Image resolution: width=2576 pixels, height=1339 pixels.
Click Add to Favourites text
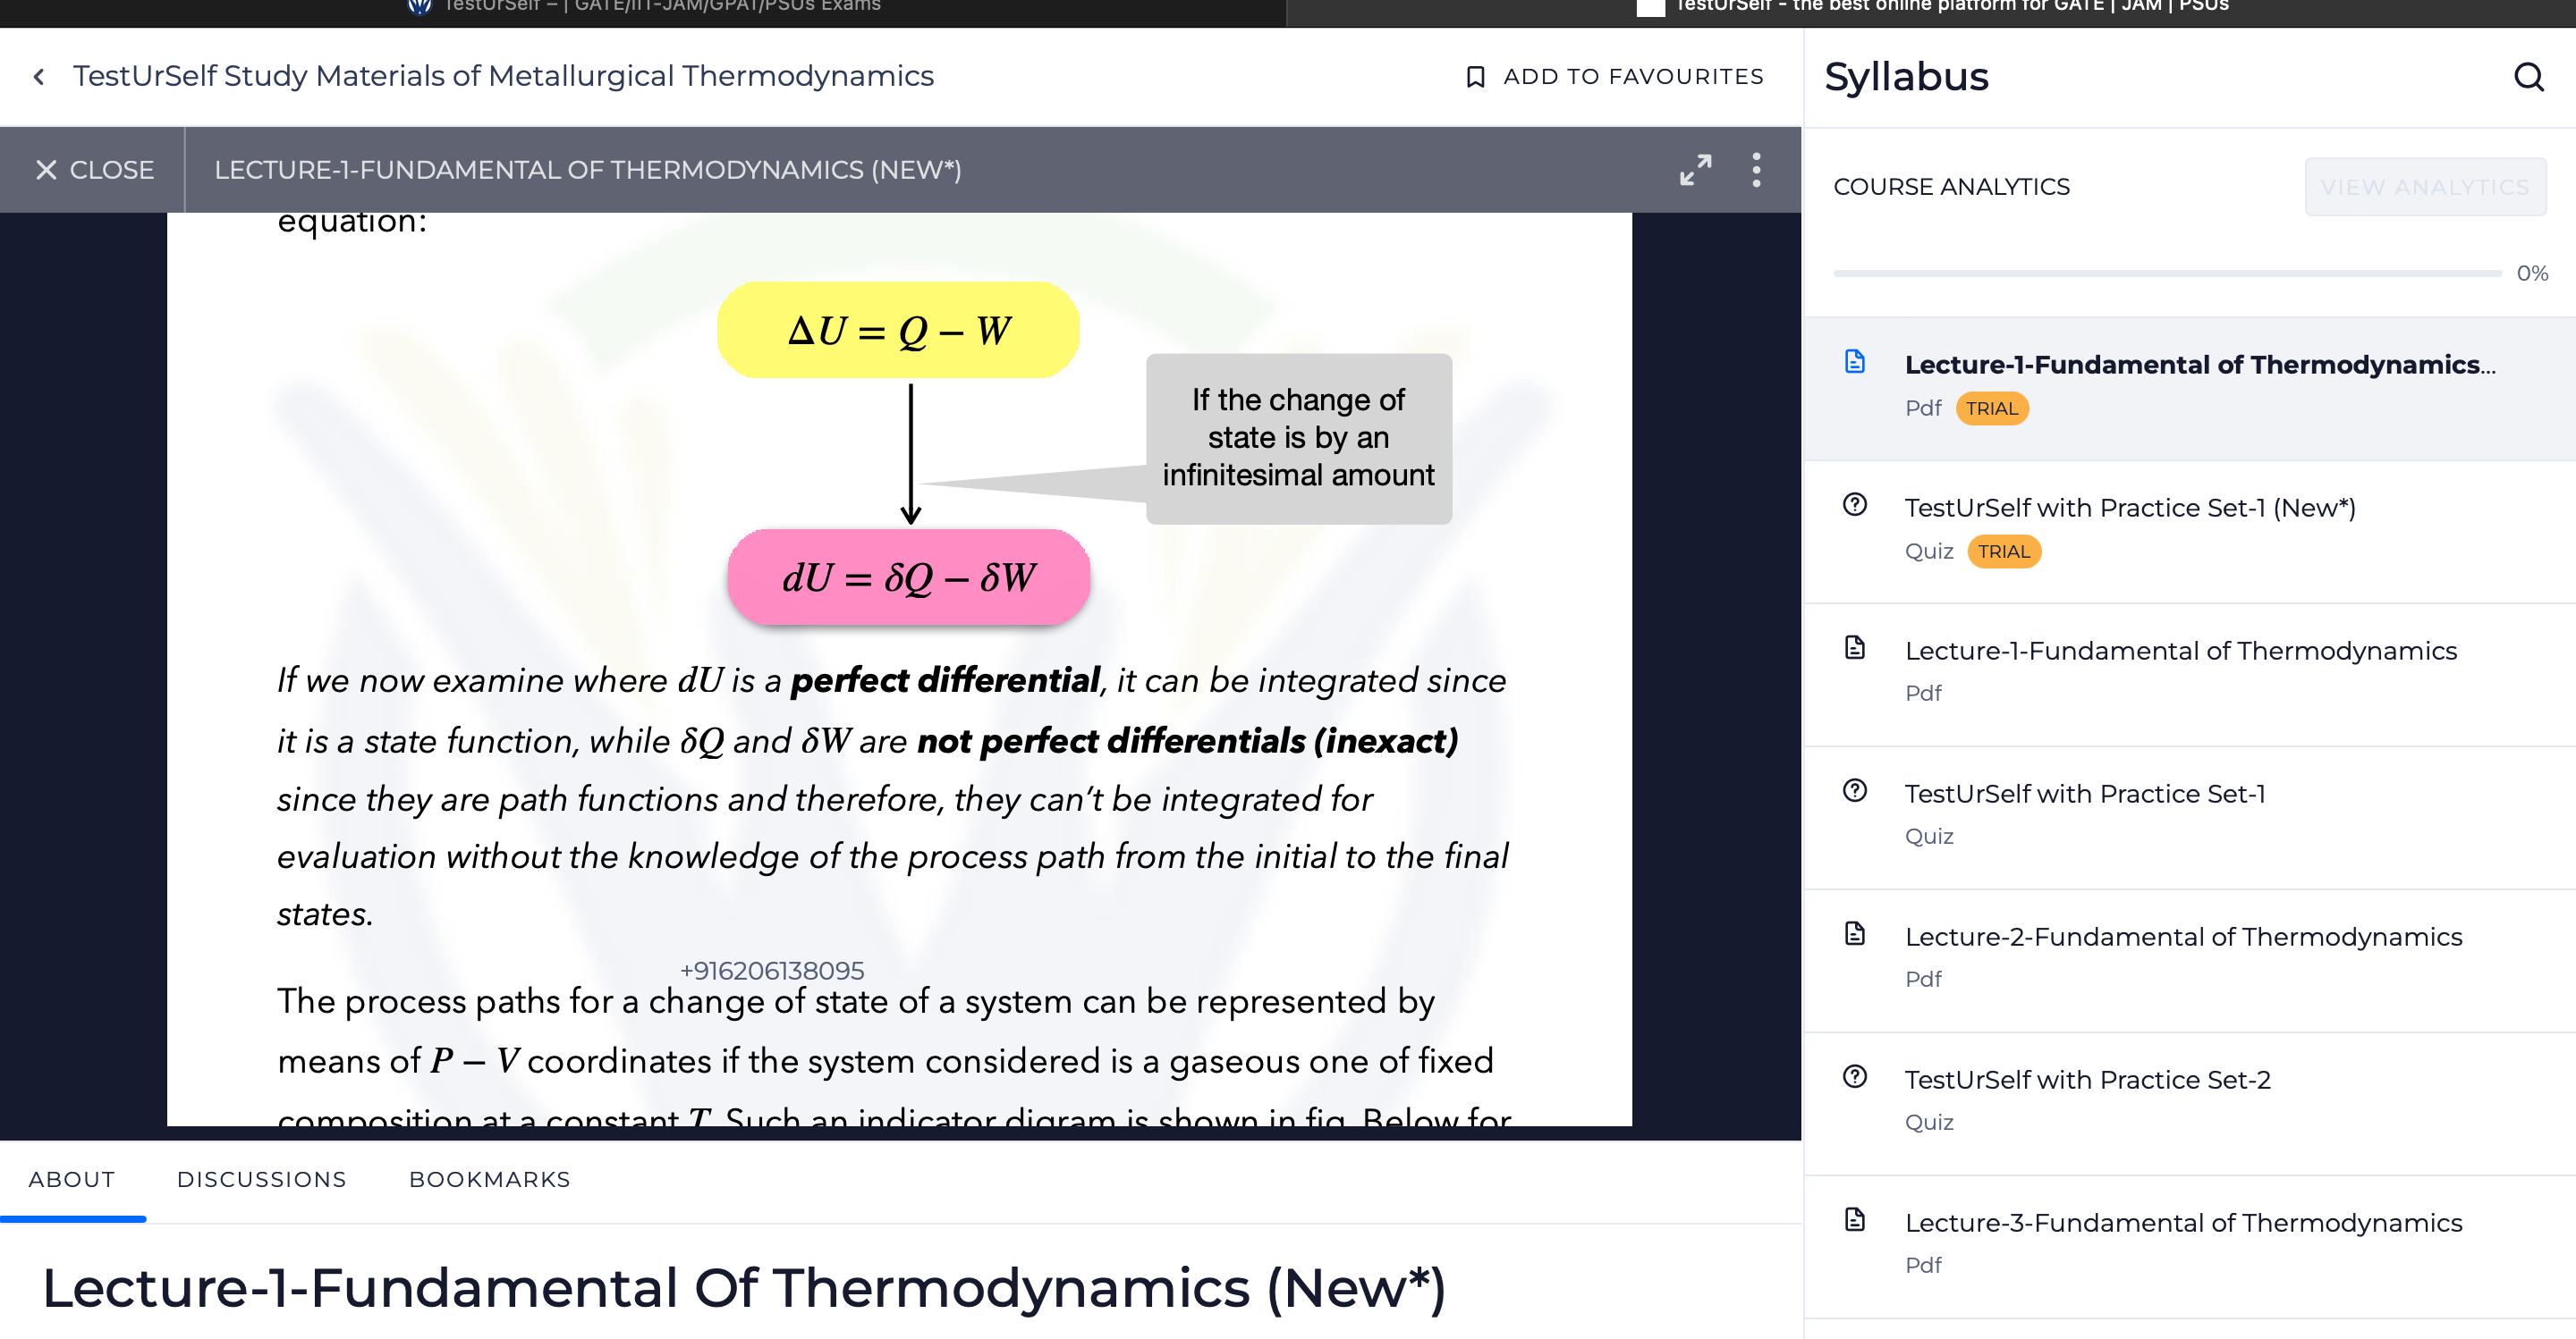point(1633,77)
